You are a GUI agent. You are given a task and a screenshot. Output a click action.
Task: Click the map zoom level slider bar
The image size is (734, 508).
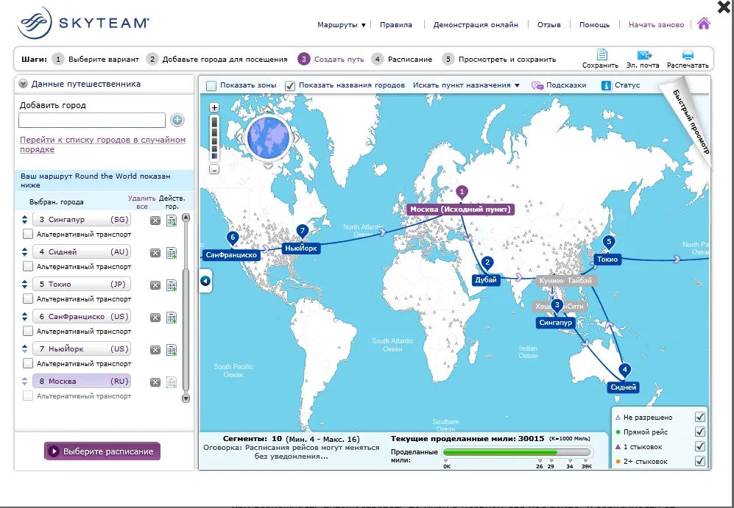[214, 138]
